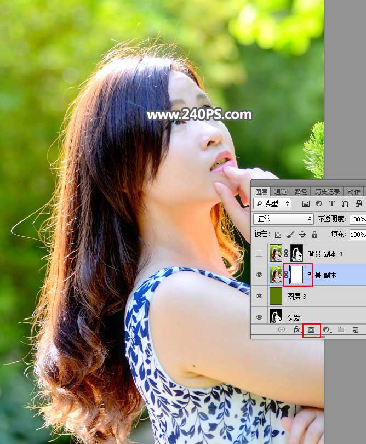Toggle lock transparent pixels

[x=278, y=234]
